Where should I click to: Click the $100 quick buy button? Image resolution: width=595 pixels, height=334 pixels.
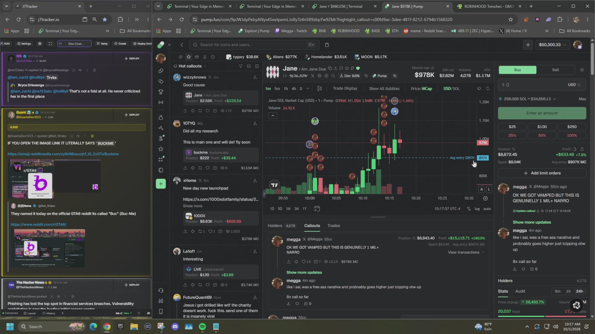pyautogui.click(x=542, y=127)
